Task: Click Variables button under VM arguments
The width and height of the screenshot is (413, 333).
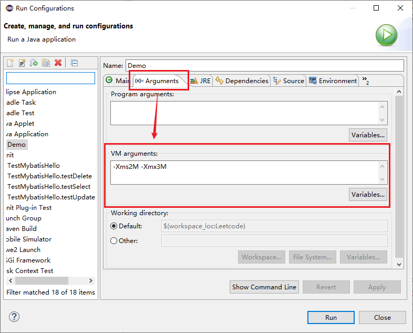Action: click(x=368, y=194)
